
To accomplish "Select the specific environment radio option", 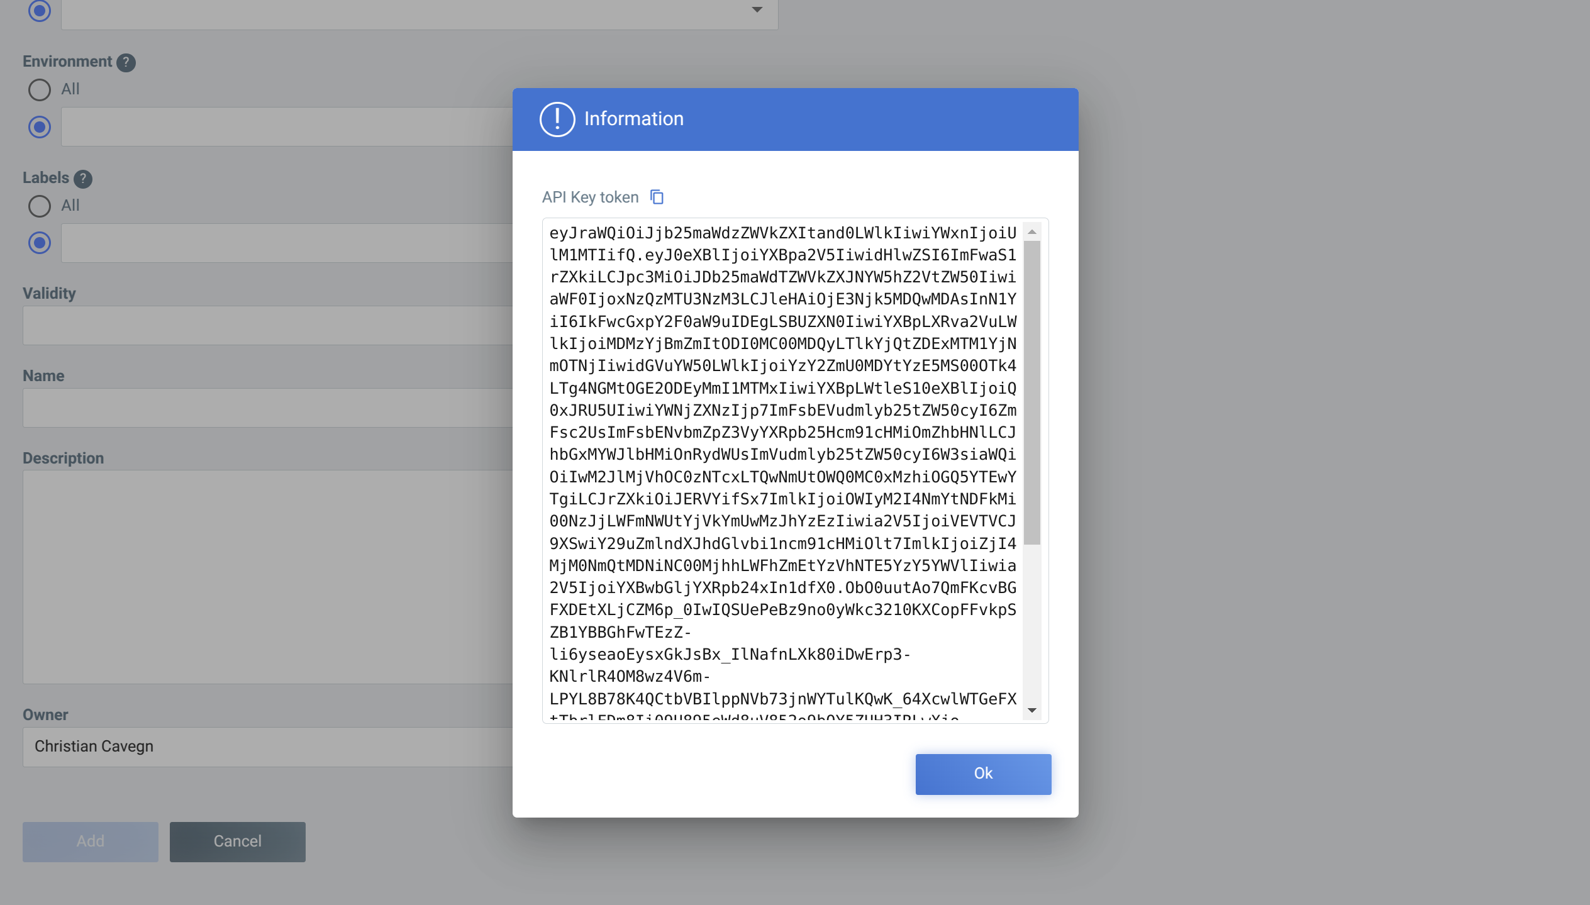I will tap(39, 127).
